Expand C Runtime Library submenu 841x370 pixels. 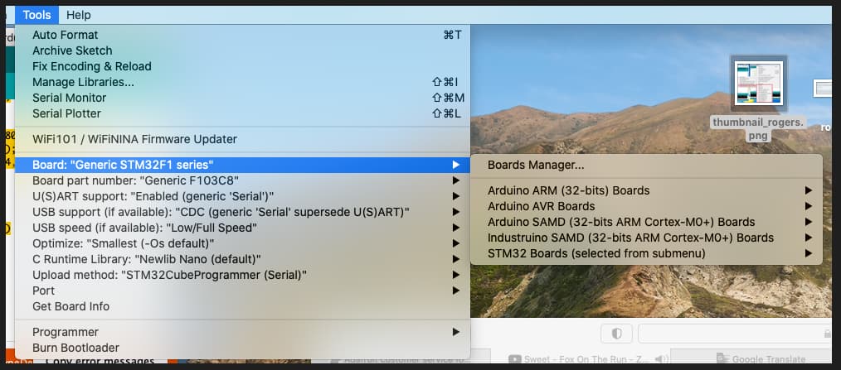click(242, 259)
